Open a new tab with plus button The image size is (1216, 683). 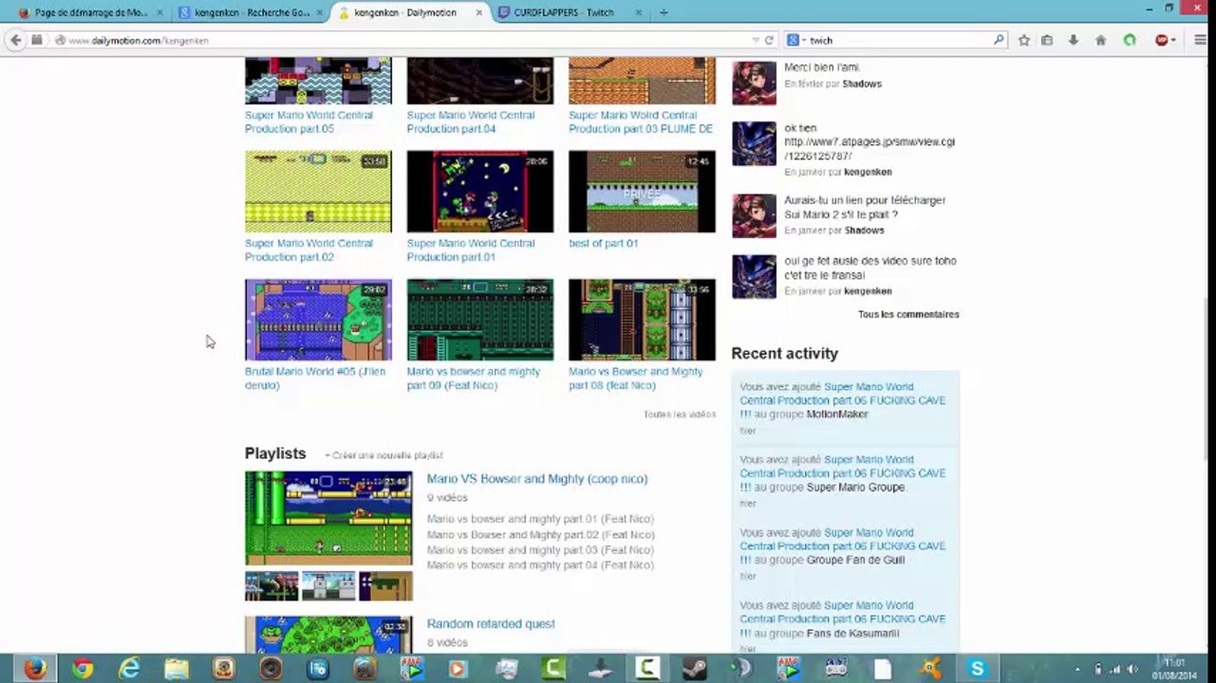(x=664, y=12)
